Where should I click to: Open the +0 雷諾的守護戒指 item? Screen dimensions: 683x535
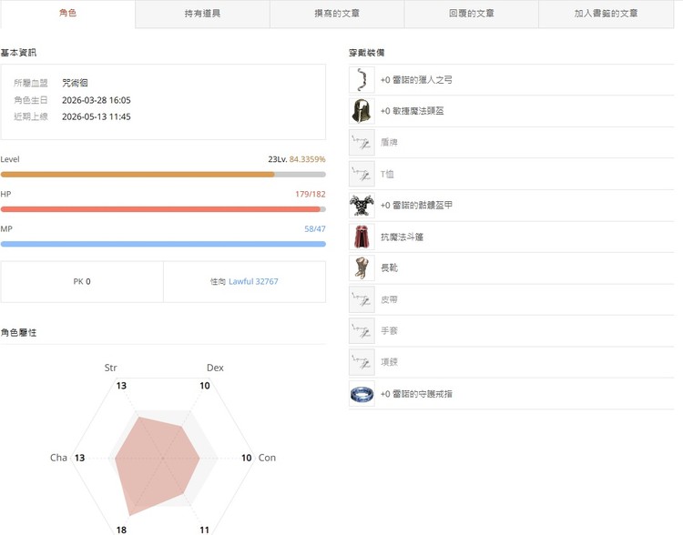pos(416,394)
